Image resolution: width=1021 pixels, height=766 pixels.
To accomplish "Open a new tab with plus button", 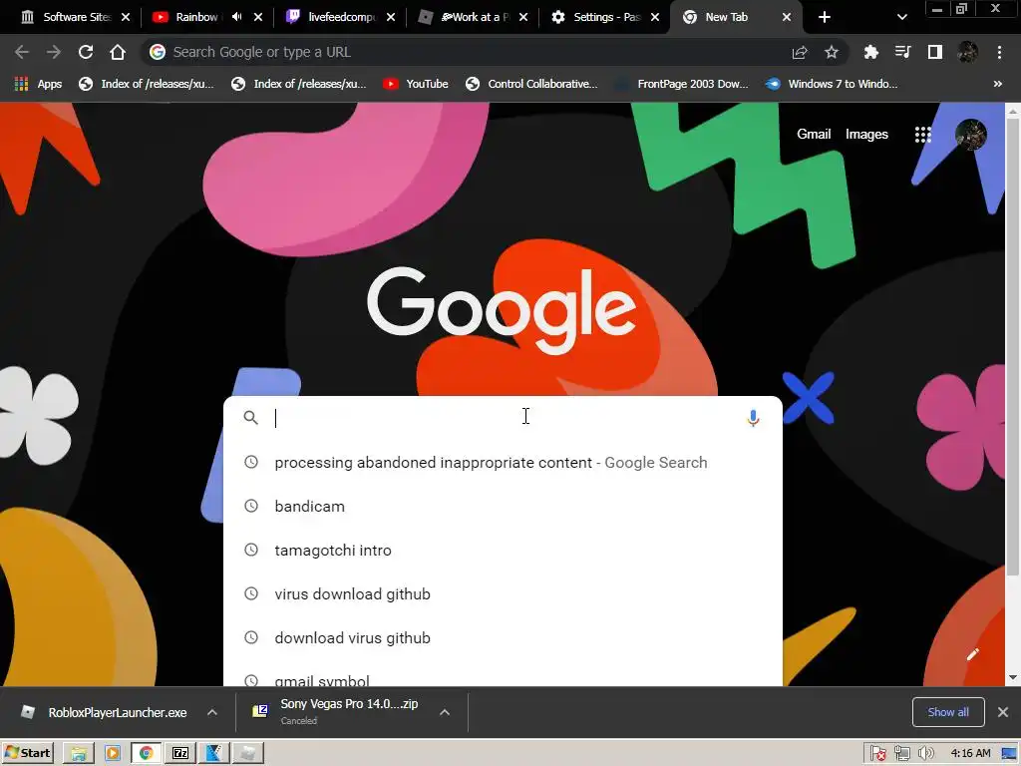I will (825, 17).
